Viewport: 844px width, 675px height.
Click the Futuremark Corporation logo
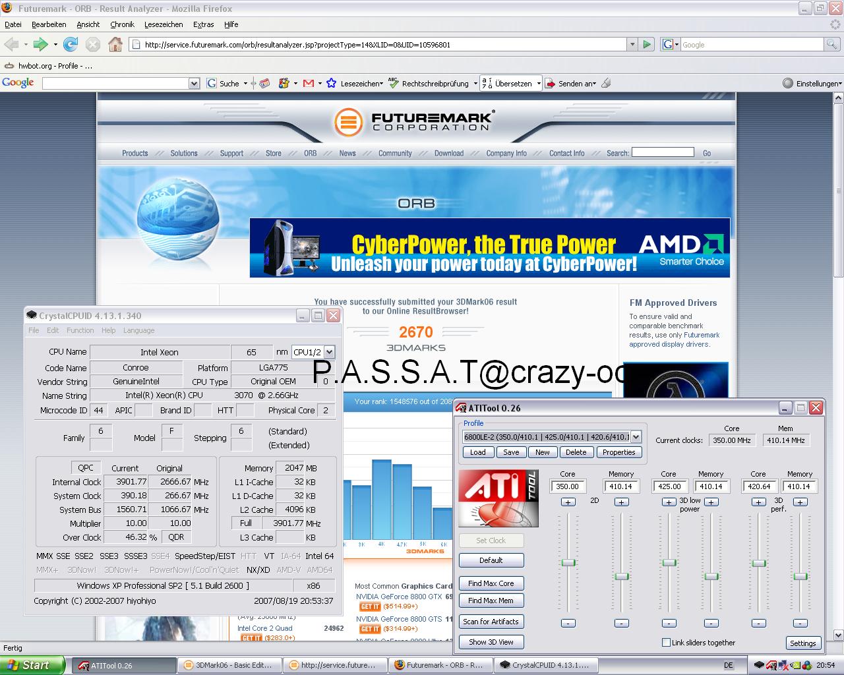pos(415,121)
